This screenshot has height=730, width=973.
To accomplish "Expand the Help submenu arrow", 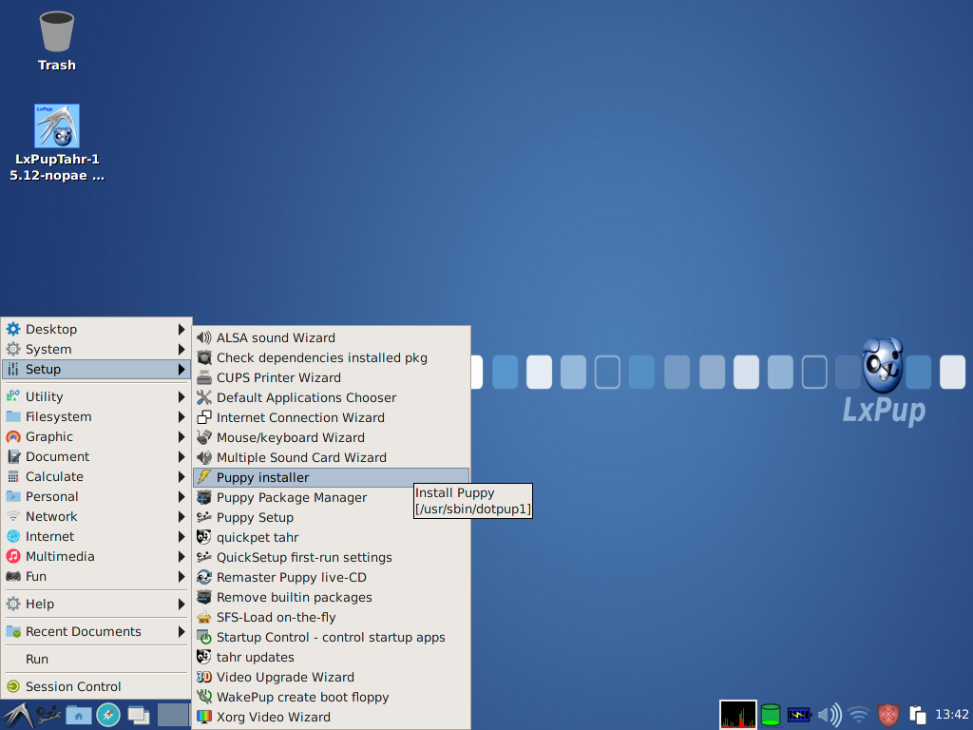I will click(181, 604).
